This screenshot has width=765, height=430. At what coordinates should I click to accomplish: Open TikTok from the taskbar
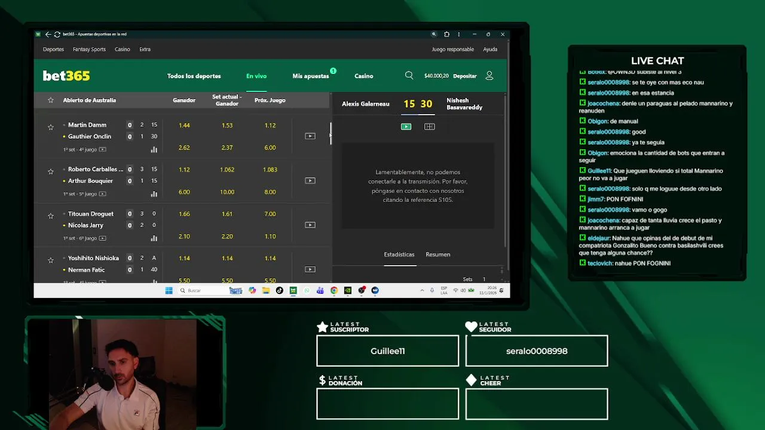279,291
